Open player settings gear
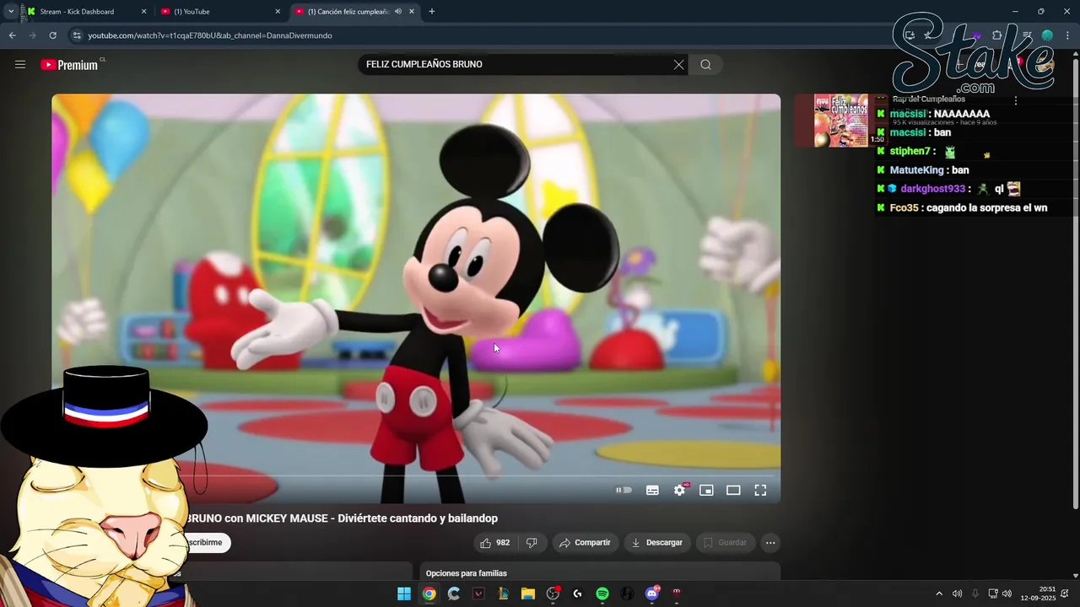Image resolution: width=1080 pixels, height=607 pixels. coord(680,490)
